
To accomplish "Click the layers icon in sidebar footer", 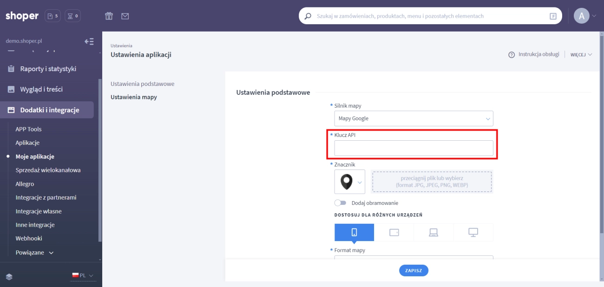I will tap(9, 276).
